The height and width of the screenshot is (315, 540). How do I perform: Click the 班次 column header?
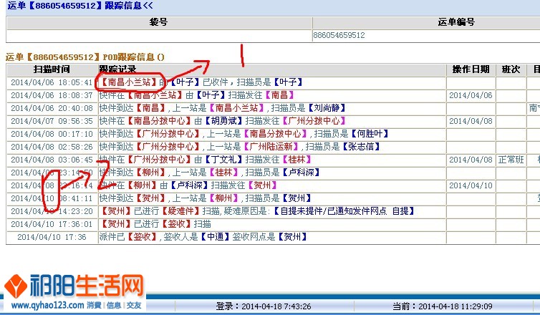[511, 69]
